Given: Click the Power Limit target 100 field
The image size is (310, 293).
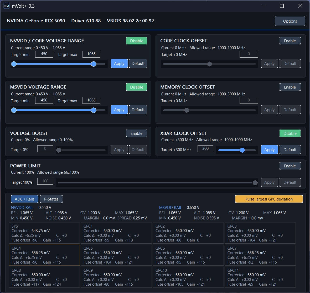Looking at the screenshot, I should point(45,181).
